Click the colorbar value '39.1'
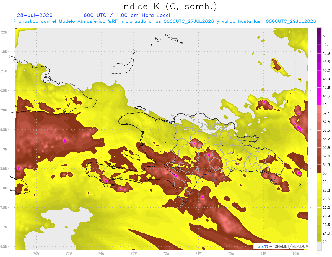This screenshot has height=257, width=332. tap(326, 113)
